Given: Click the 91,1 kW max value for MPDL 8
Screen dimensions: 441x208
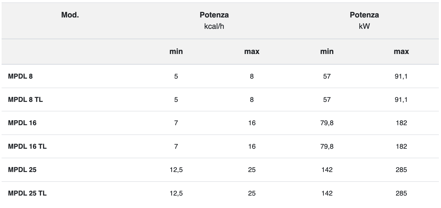Looking at the screenshot, I should pyautogui.click(x=401, y=76).
